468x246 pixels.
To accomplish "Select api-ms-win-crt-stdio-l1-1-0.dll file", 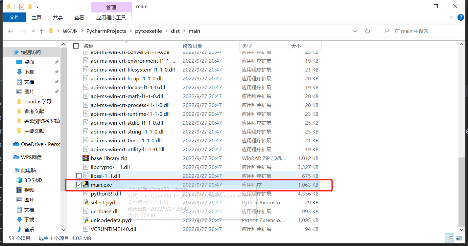I will click(127, 123).
